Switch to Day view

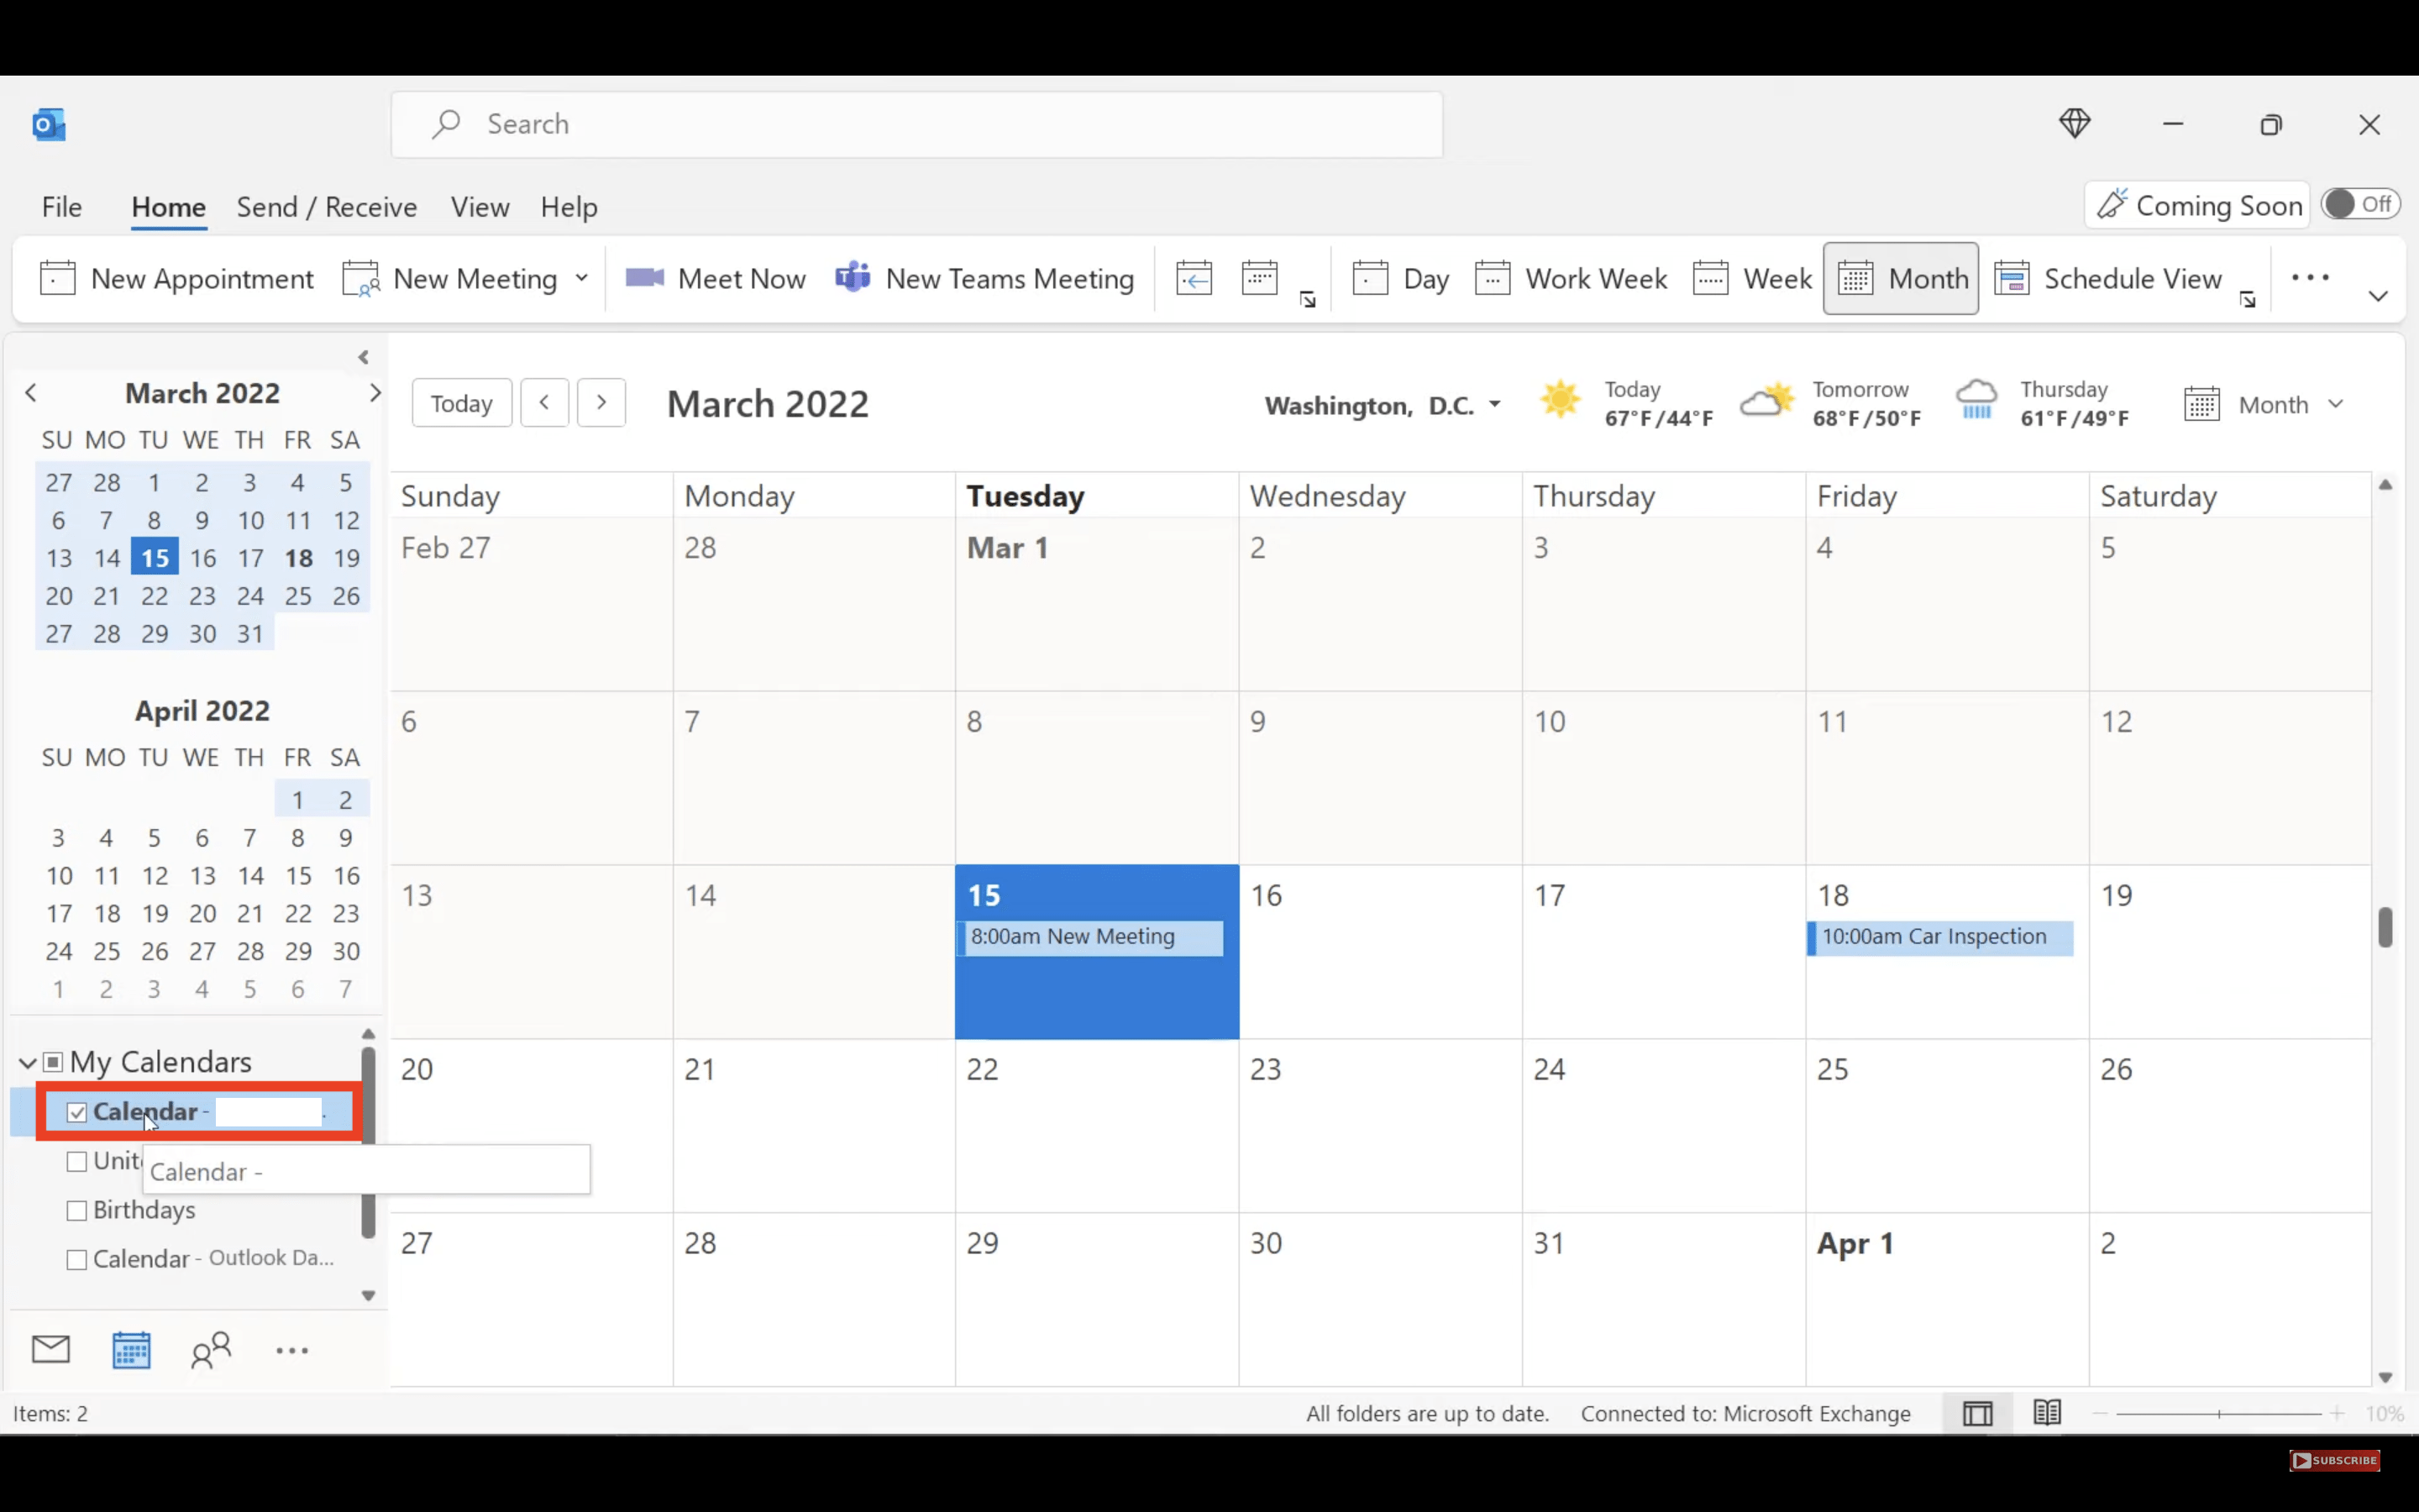(1400, 279)
